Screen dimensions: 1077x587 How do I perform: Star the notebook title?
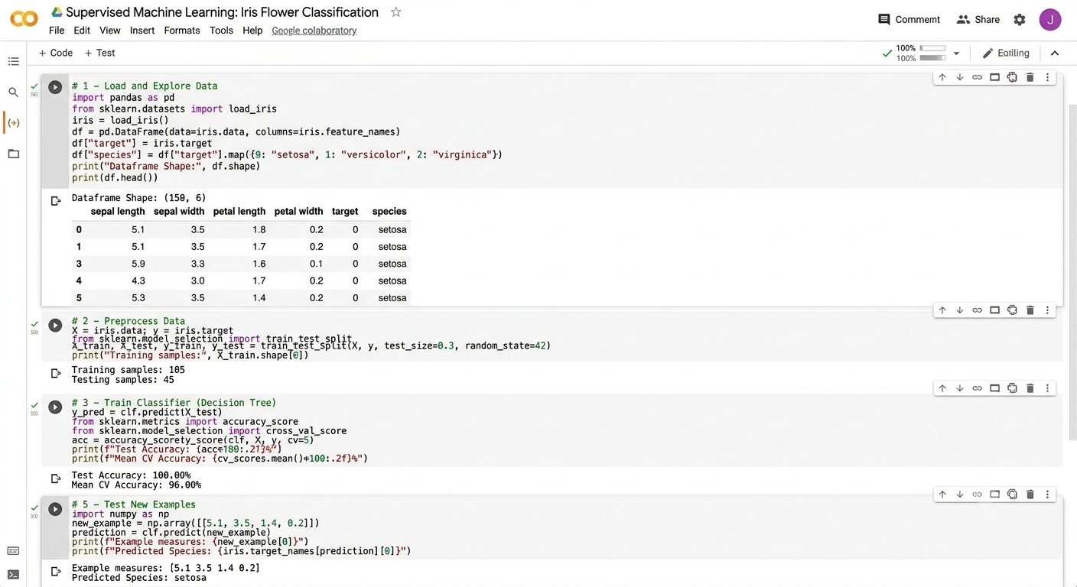[395, 12]
